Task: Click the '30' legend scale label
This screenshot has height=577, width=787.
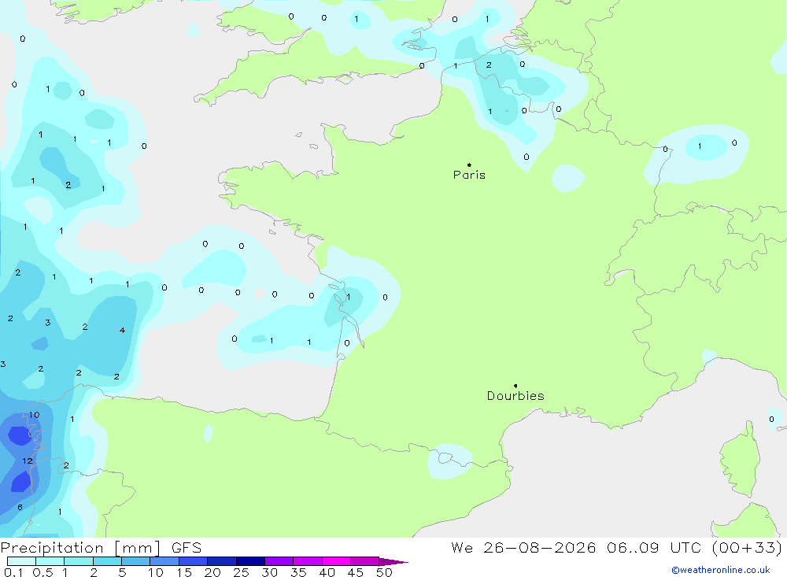Action: point(270,572)
